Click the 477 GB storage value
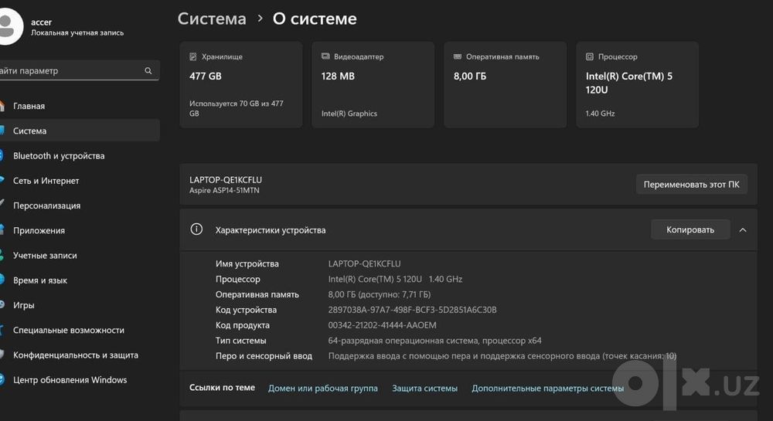 click(206, 76)
